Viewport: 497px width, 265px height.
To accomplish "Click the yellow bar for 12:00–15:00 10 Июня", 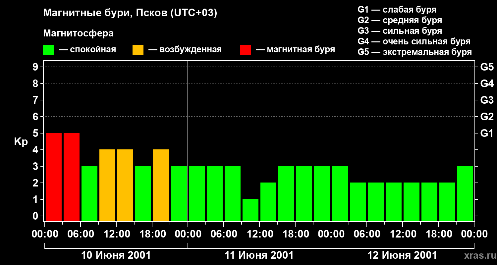I will (125, 185).
